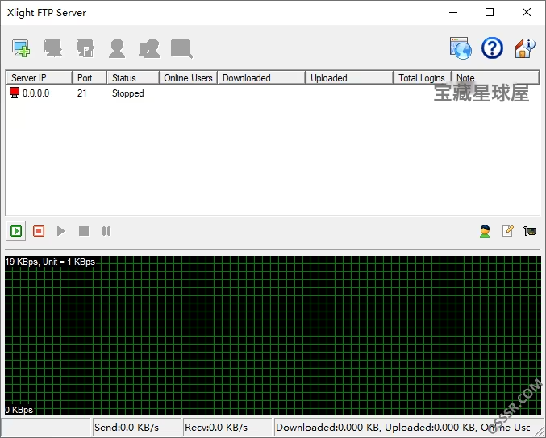Minimize the Xlight FTP Server window
Viewport: 546px width, 438px height.
[x=453, y=13]
